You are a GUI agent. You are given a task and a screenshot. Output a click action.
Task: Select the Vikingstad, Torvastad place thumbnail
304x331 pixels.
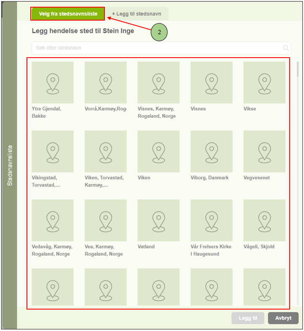(x=53, y=151)
